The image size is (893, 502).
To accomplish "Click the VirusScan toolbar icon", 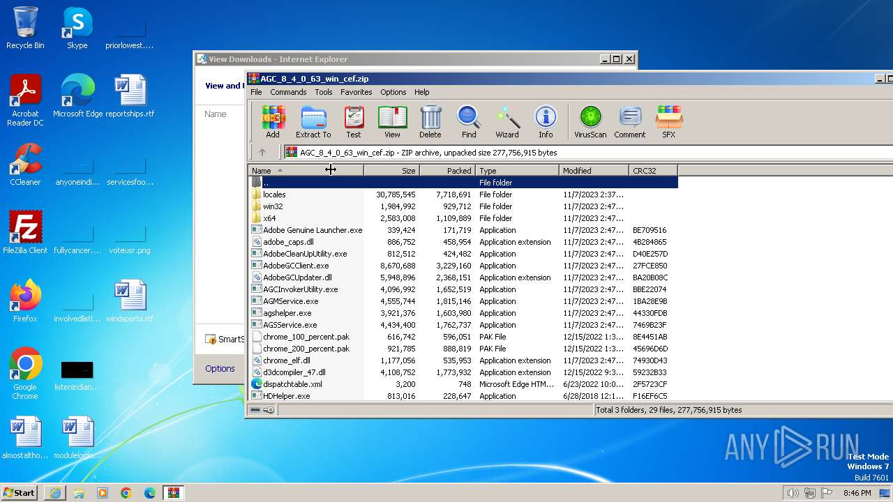I will pos(590,122).
